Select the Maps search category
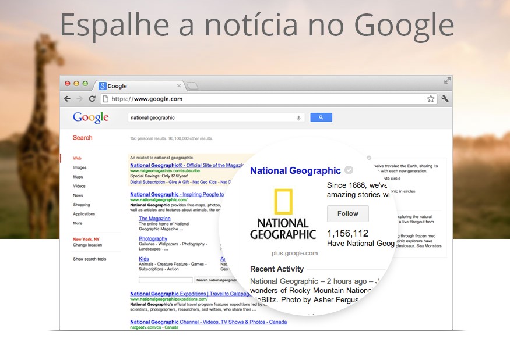Image resolution: width=510 pixels, height=339 pixels. 78,177
